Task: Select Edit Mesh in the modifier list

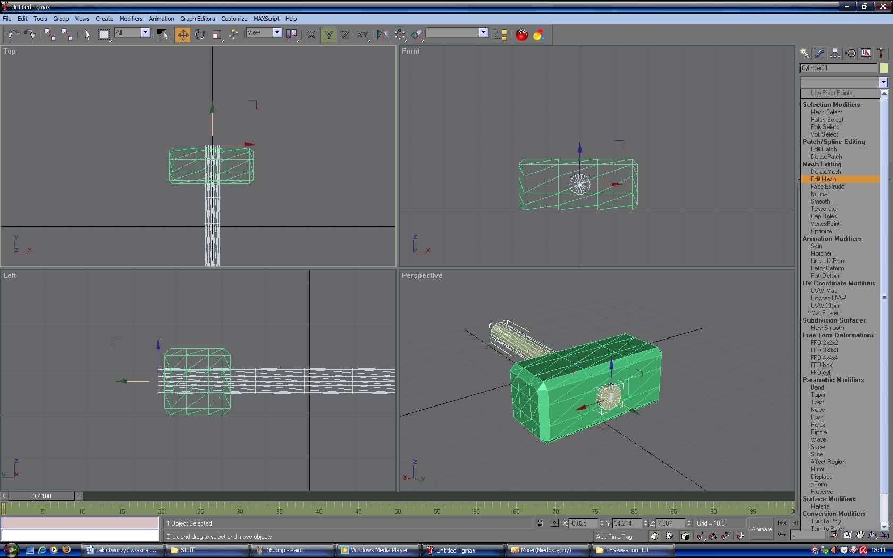Action: (840, 179)
